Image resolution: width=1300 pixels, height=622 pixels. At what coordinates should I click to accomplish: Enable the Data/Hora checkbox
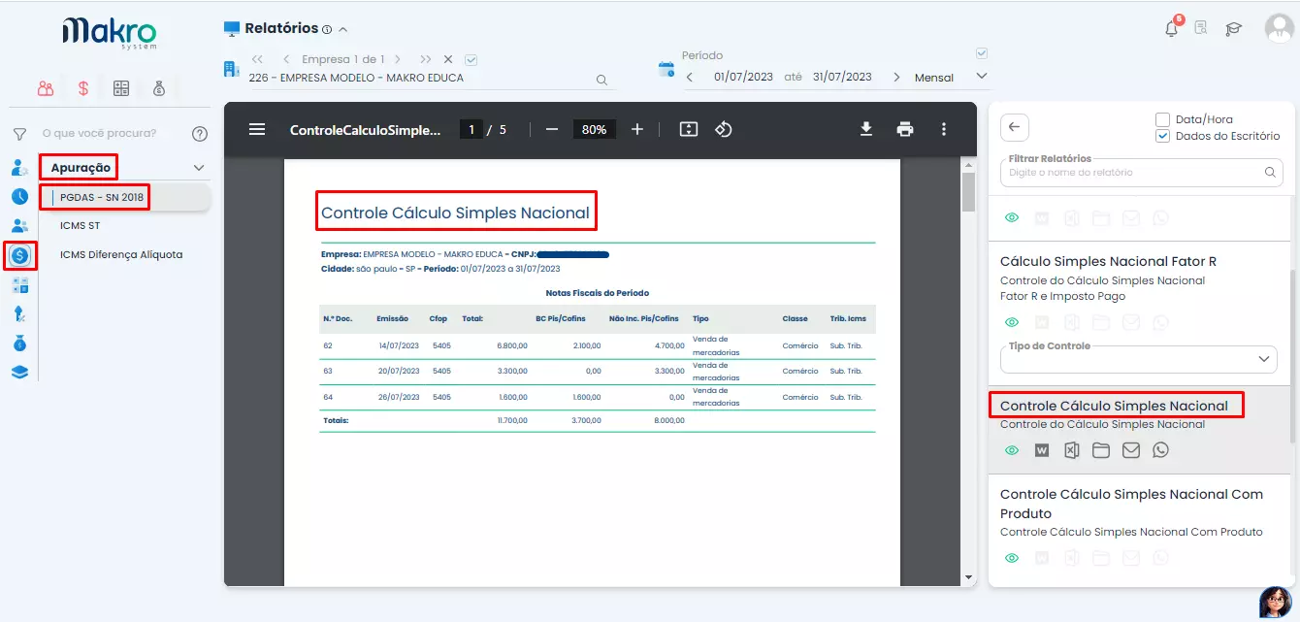coord(1162,119)
